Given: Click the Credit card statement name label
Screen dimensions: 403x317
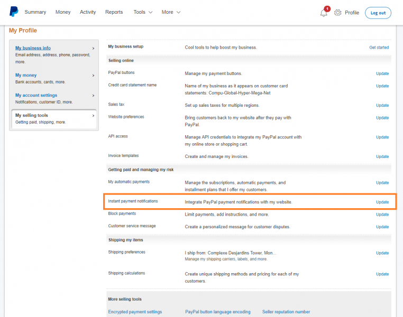Looking at the screenshot, I should pyautogui.click(x=132, y=85).
